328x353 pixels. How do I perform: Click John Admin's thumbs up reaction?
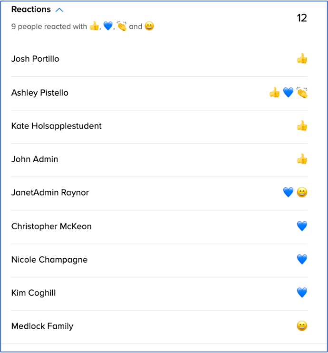click(302, 159)
